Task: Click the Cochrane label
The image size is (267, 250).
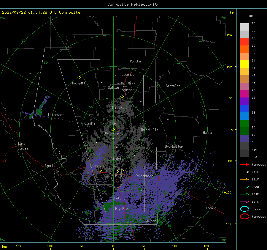Action: point(97,166)
